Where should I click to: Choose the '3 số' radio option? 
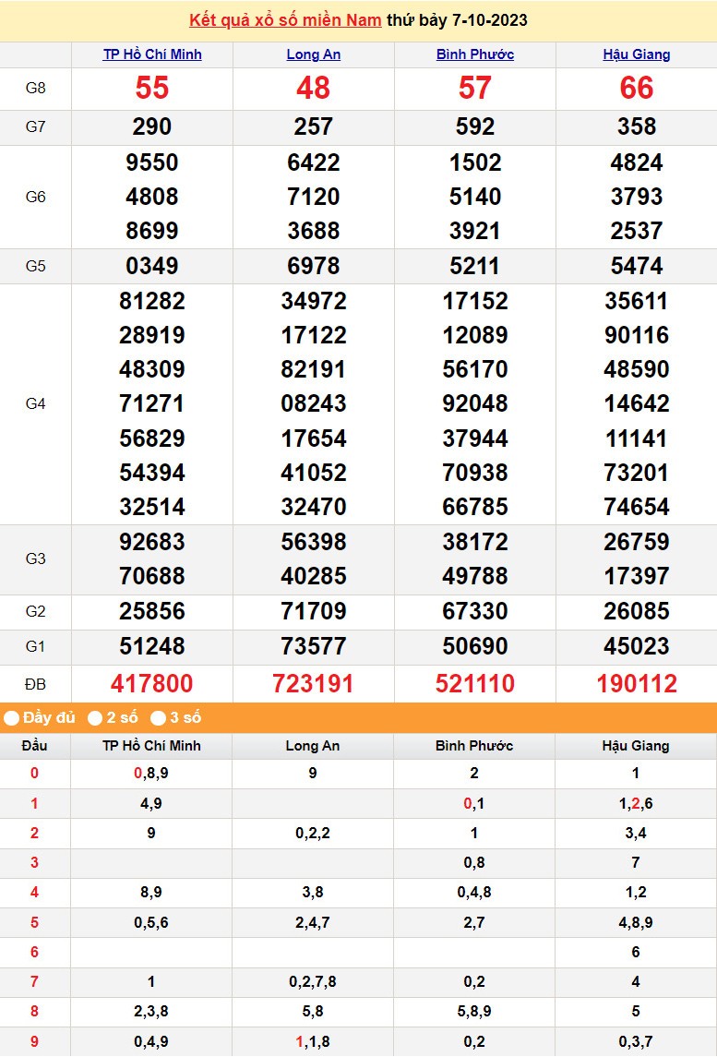coord(159,717)
